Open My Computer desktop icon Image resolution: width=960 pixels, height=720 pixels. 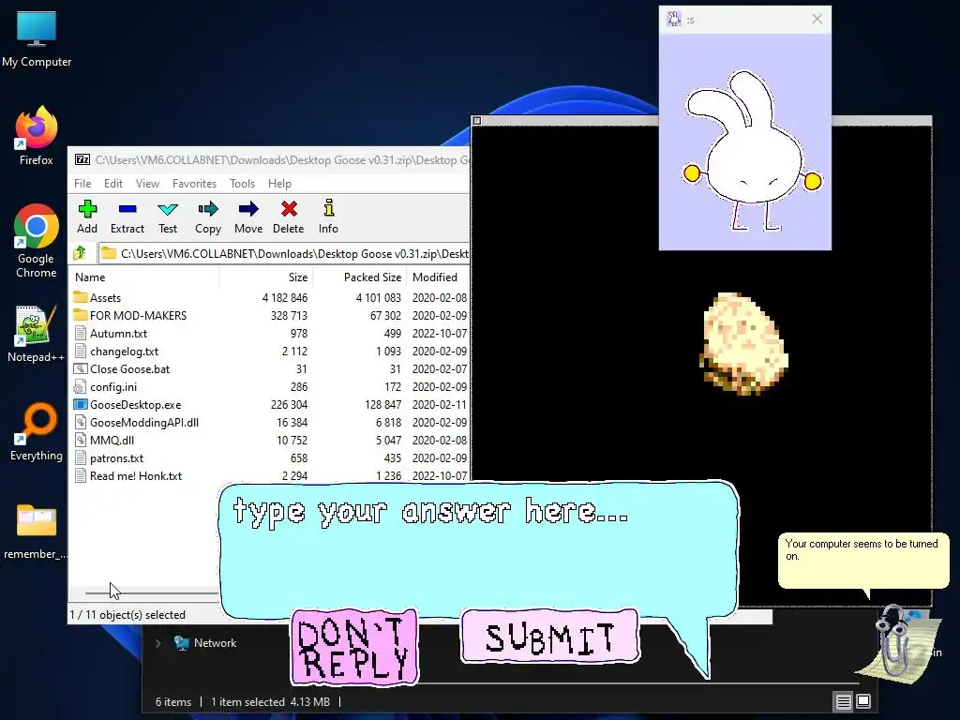[x=37, y=39]
